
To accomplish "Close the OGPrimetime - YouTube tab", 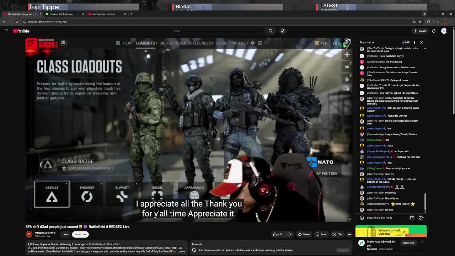I will tap(125, 14).
